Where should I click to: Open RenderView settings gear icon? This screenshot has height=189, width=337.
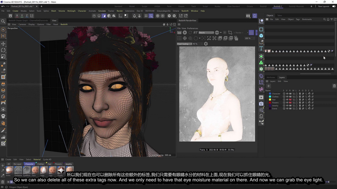pyautogui.click(x=206, y=44)
